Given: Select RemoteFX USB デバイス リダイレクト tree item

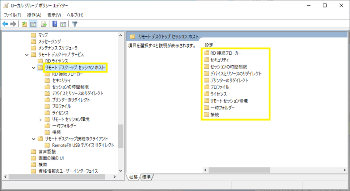Looking at the screenshot, I should tap(83, 145).
